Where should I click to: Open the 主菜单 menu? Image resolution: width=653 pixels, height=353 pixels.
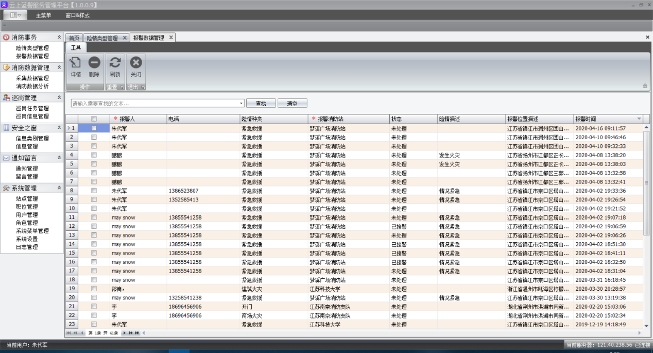point(43,15)
